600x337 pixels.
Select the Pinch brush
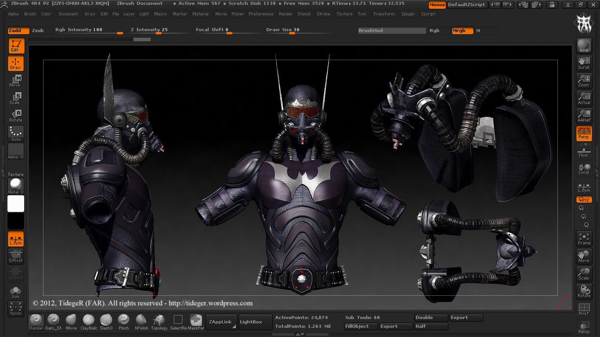124,322
